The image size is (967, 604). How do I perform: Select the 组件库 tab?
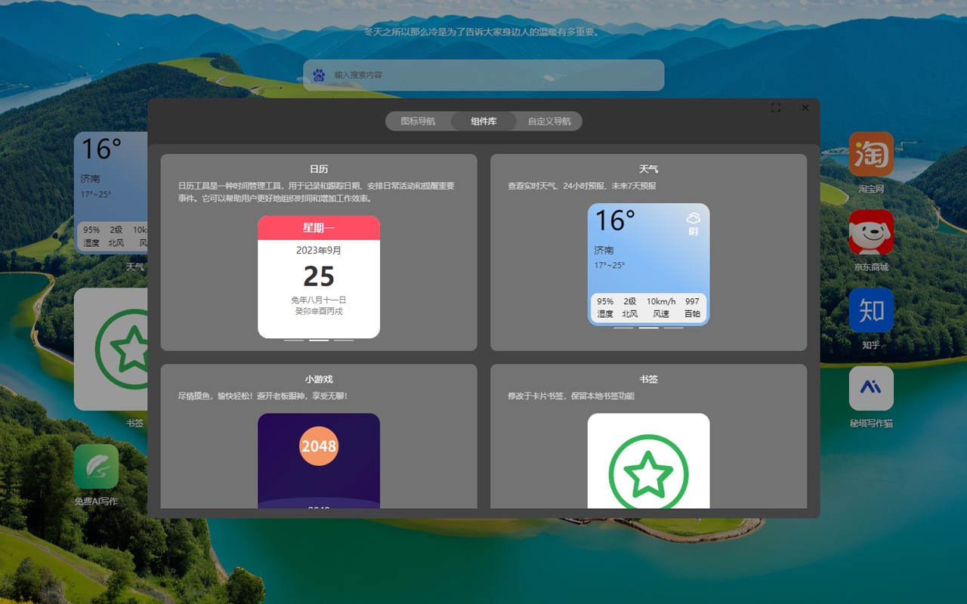pyautogui.click(x=483, y=121)
